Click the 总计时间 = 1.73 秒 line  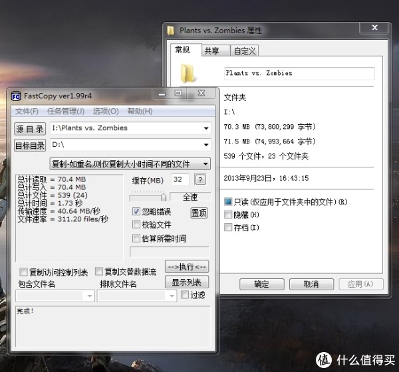[x=50, y=203]
